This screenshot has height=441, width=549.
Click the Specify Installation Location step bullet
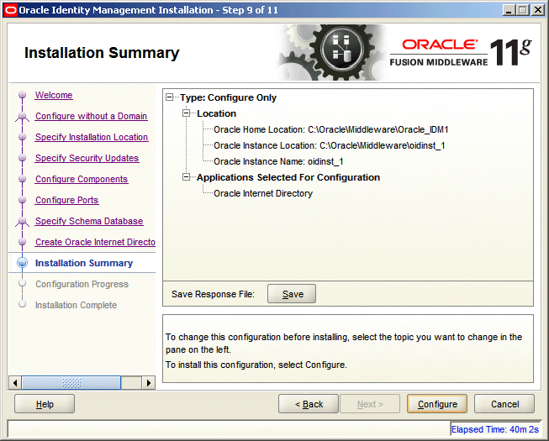(23, 137)
